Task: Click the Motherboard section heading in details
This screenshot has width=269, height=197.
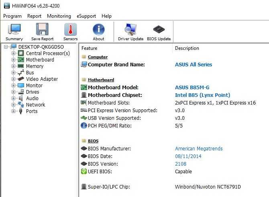Action: 101,80
